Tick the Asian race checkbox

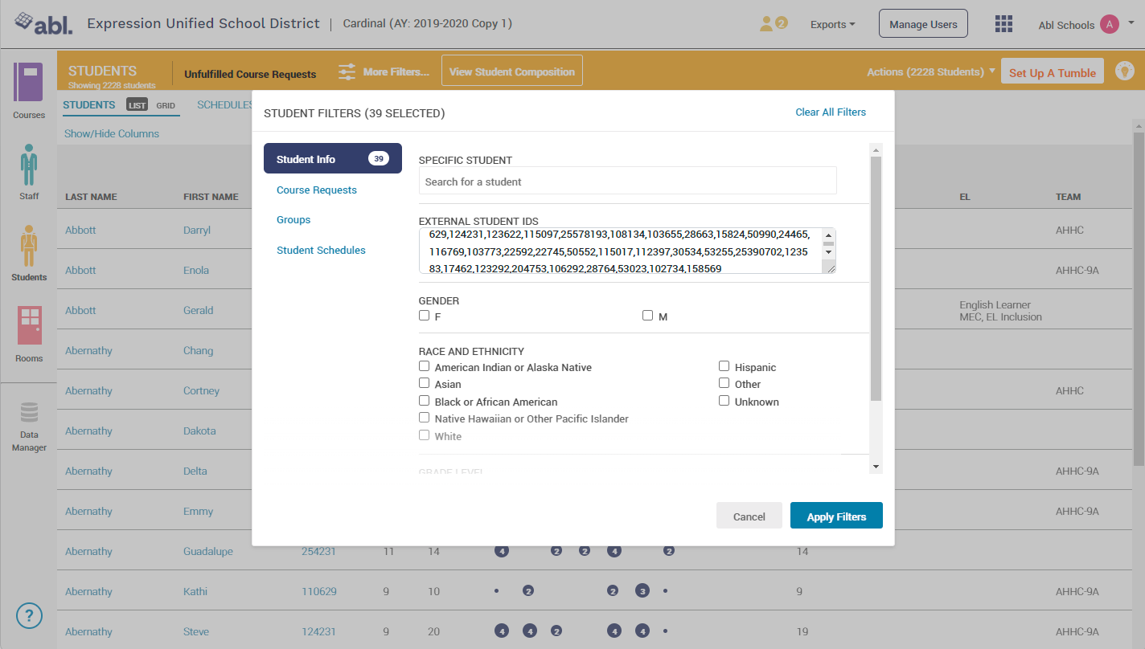(x=425, y=383)
